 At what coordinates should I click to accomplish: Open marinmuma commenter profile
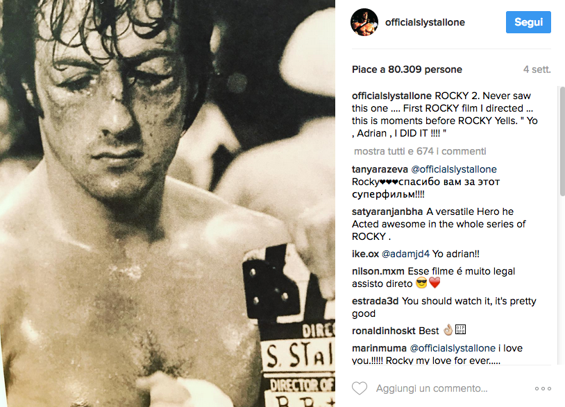click(x=379, y=348)
